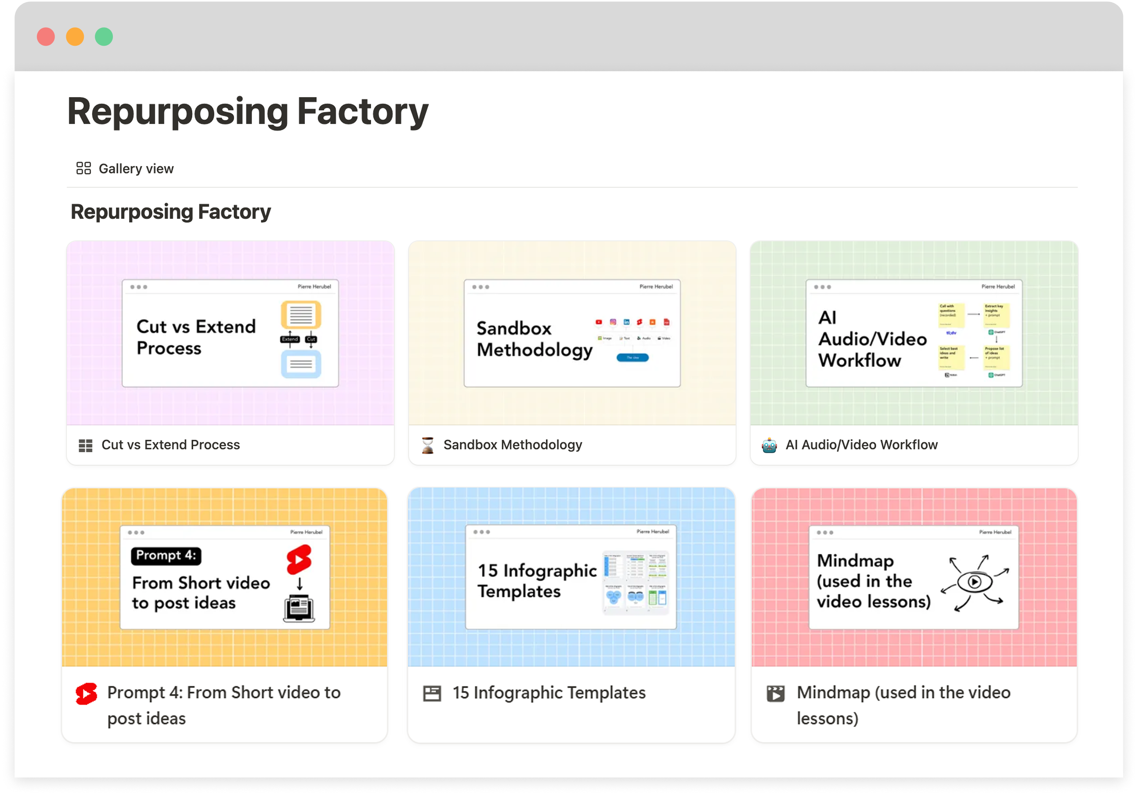Click the orange minimize window button
1138x796 pixels.
pos(75,36)
